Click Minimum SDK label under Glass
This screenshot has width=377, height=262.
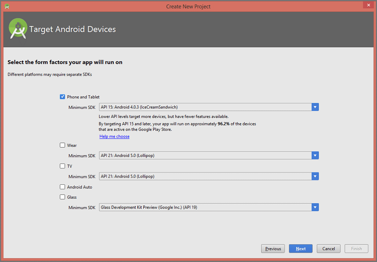[x=82, y=208]
